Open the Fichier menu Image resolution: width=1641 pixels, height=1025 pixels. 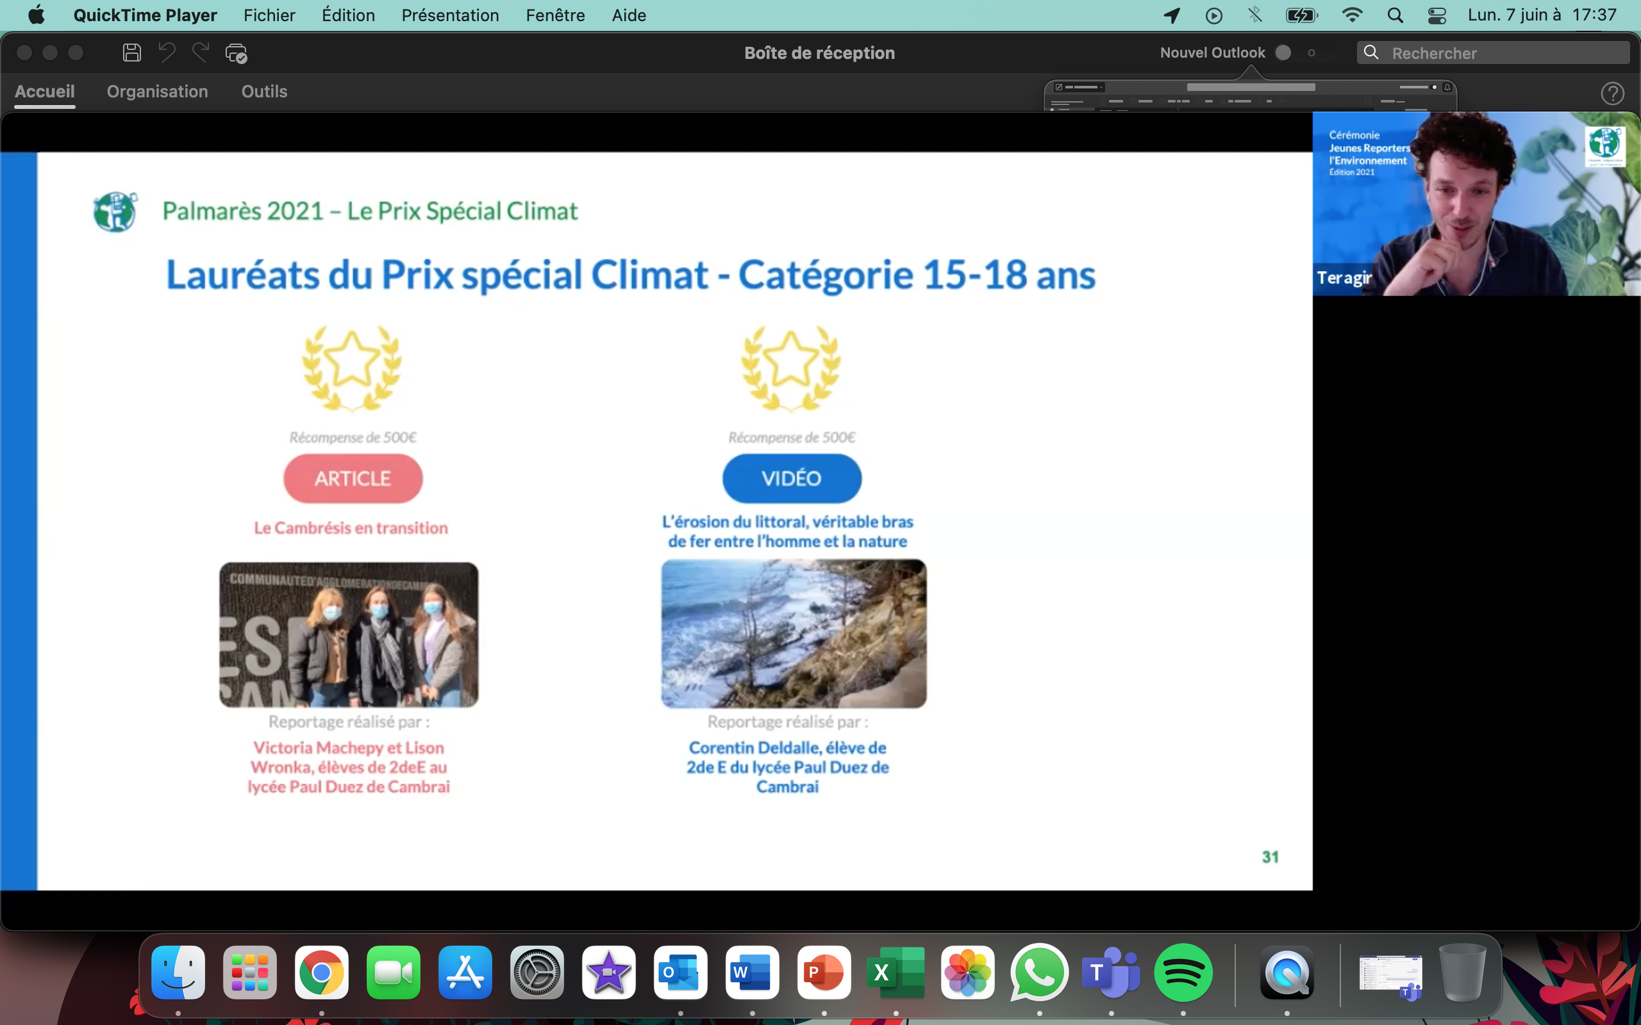click(x=269, y=15)
